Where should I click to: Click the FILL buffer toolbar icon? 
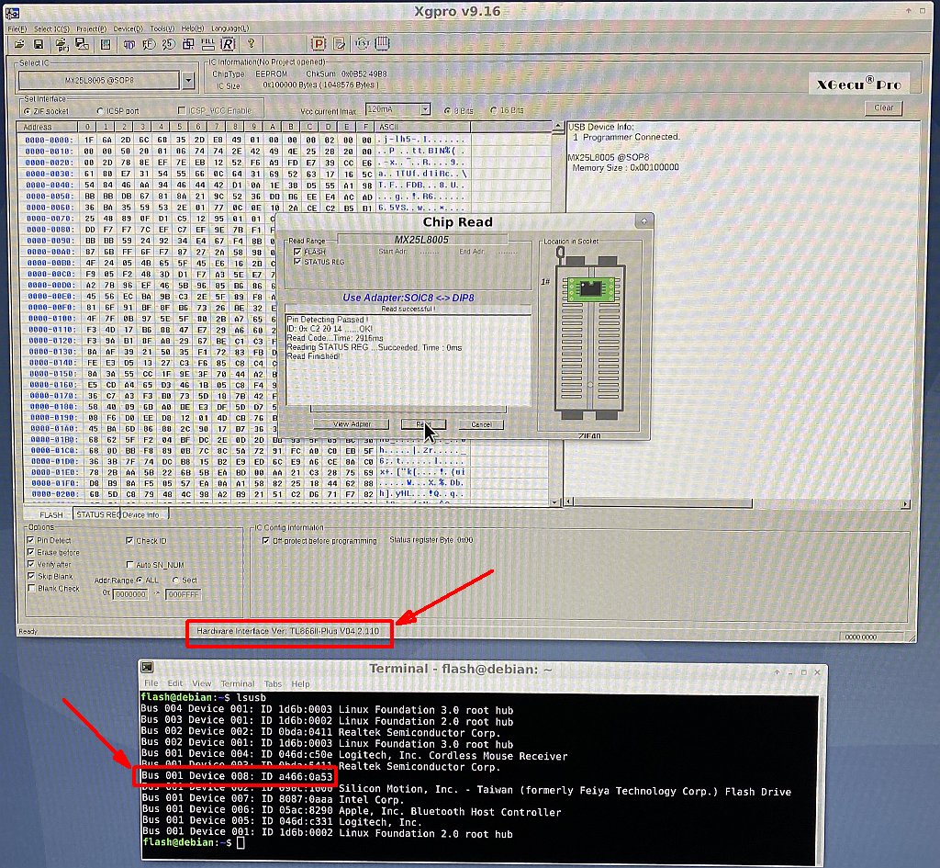click(208, 44)
